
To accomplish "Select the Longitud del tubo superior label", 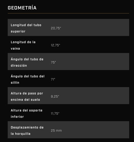I will tap(26, 28).
